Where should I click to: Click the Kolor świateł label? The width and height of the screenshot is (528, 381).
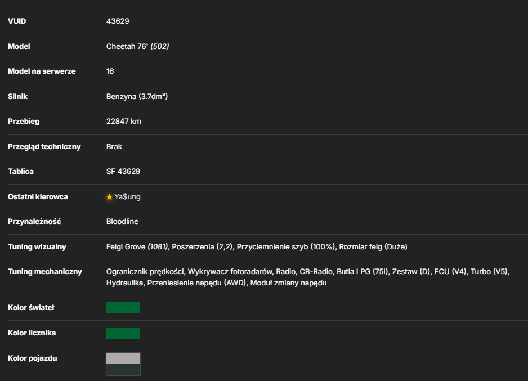[x=31, y=308]
